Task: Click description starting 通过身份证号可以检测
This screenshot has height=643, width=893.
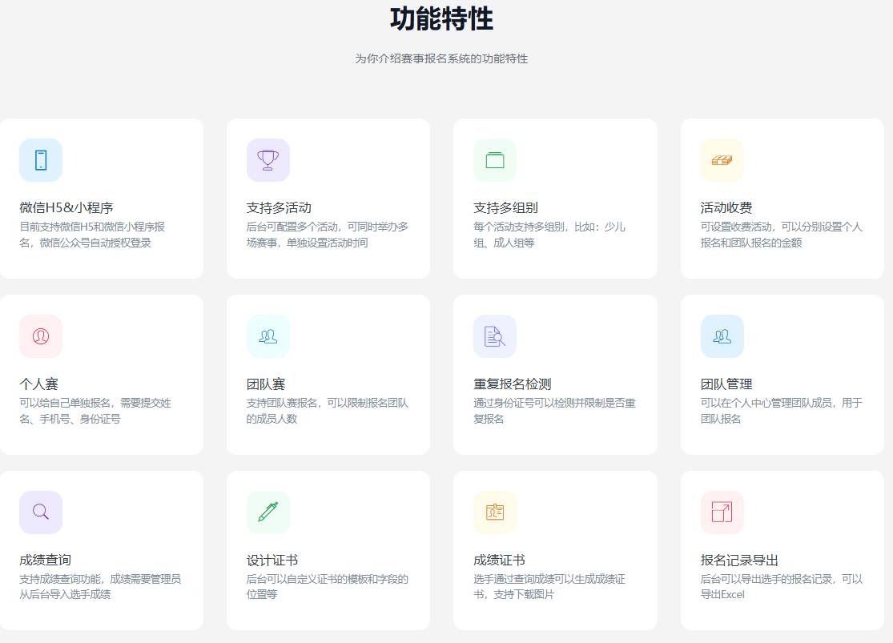Action: click(554, 411)
